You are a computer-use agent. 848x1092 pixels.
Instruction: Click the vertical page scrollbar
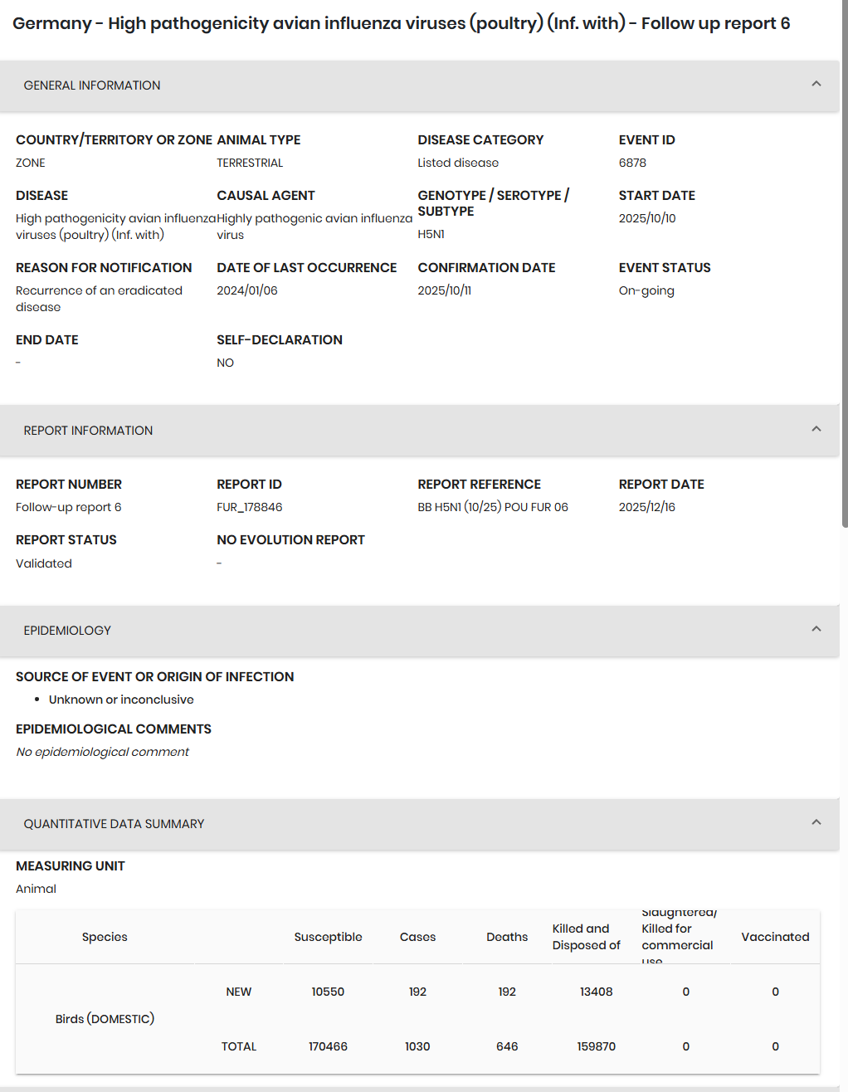click(845, 264)
